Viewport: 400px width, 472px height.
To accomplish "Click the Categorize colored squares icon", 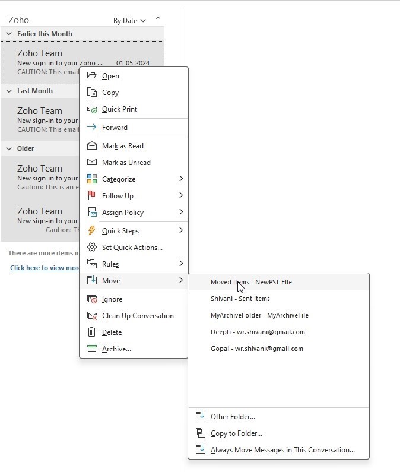I will pyautogui.click(x=92, y=179).
